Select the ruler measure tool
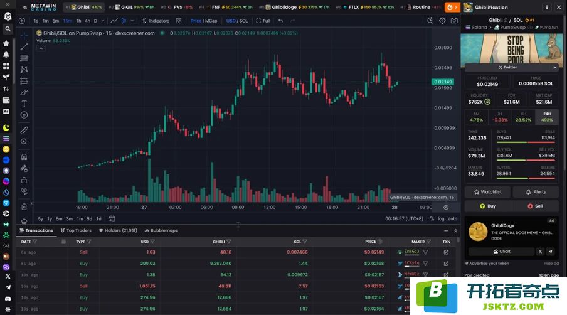Screen dimensions: 567x315 coord(24,130)
